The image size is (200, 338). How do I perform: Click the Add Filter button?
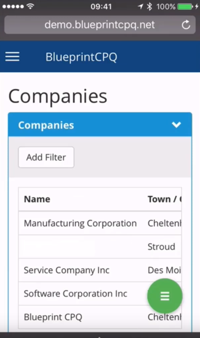(46, 157)
